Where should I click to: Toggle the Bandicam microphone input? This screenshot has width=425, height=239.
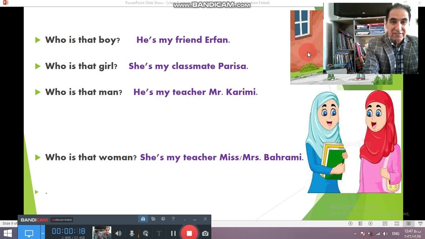132,233
